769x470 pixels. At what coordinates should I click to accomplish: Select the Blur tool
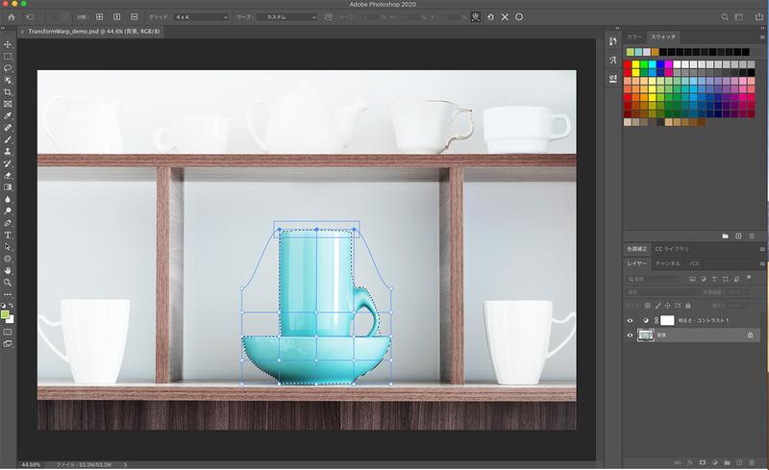pos(8,199)
